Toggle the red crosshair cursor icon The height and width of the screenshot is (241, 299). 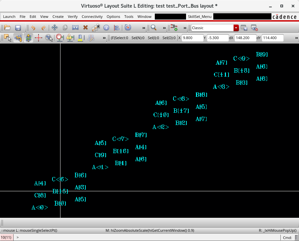coord(39,38)
